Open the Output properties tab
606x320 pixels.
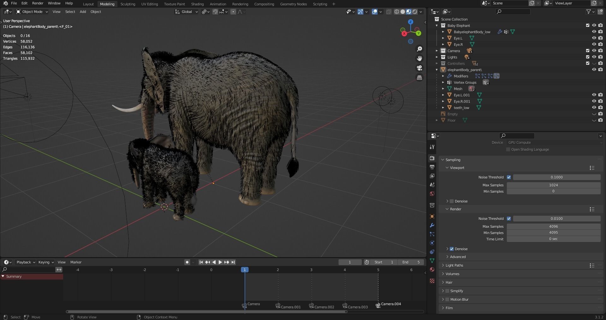click(432, 167)
